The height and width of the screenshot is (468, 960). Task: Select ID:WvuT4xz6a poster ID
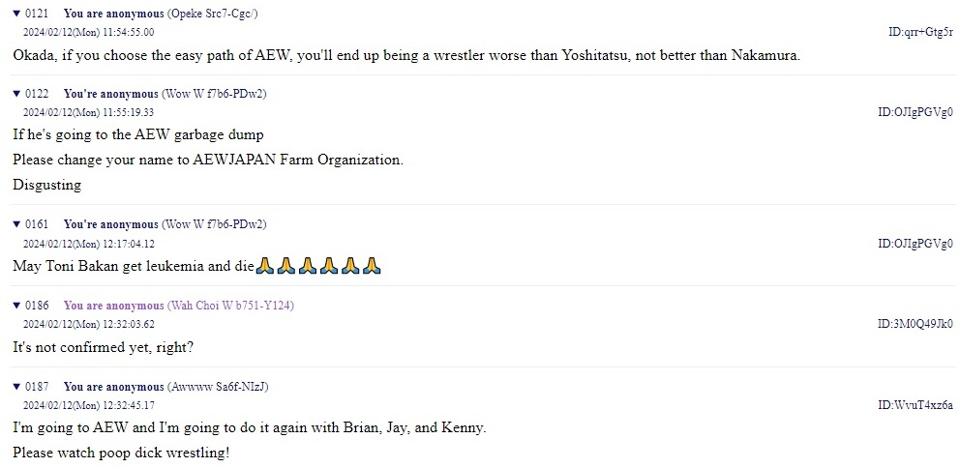(915, 405)
